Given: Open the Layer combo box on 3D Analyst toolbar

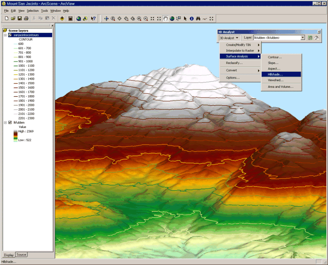Looking at the screenshot, I should pos(302,37).
